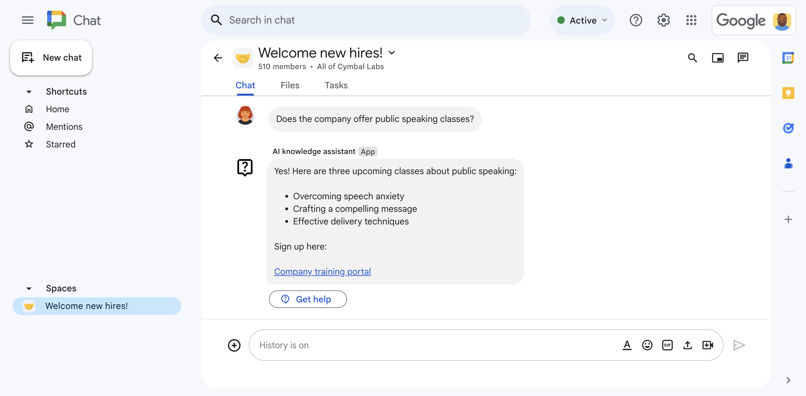The width and height of the screenshot is (806, 396).
Task: Click the search icon in chat header
Action: pos(693,58)
